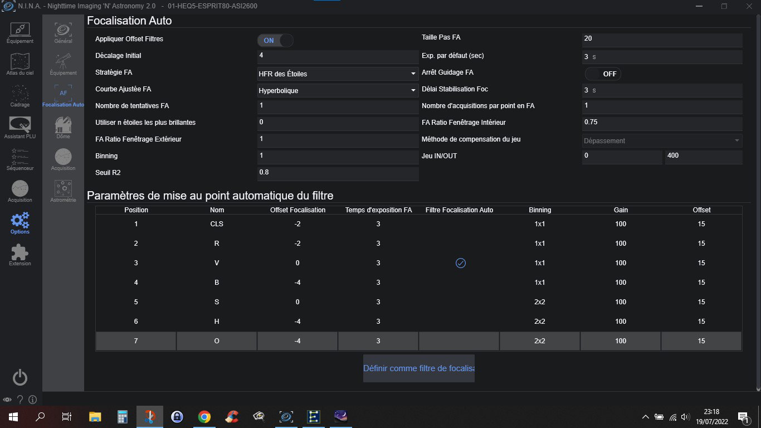Viewport: 761px width, 428px height.
Task: Click the eye icon at bottom left
Action: (x=7, y=400)
